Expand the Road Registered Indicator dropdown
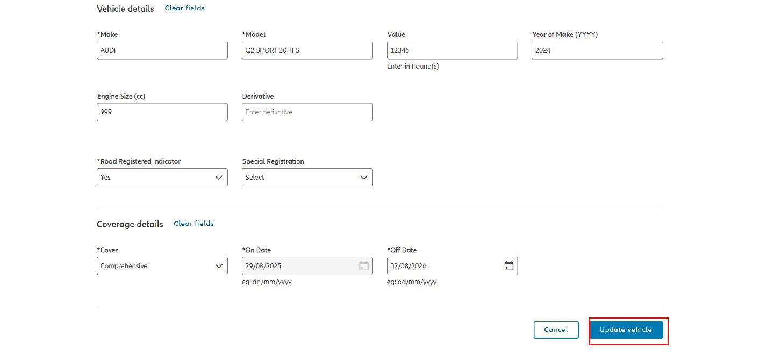 click(x=162, y=177)
